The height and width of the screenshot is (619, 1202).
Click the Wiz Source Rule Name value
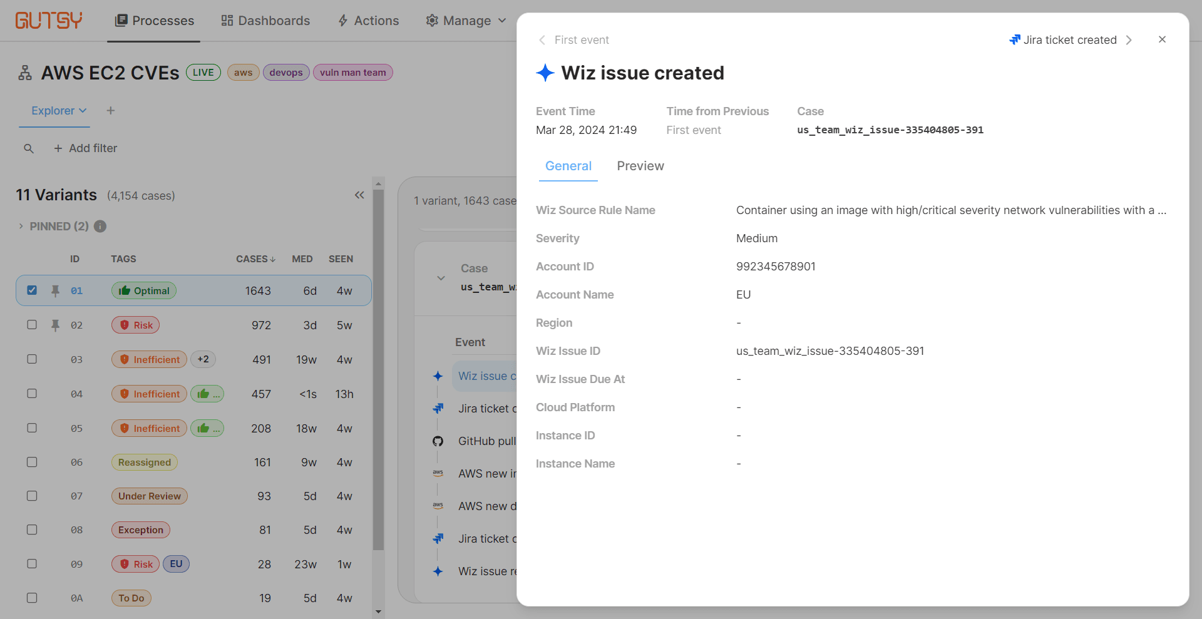(951, 210)
